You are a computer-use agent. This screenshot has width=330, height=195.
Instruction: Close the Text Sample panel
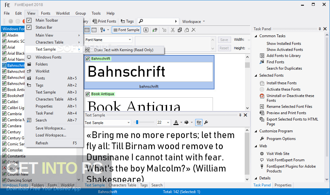click(245, 115)
